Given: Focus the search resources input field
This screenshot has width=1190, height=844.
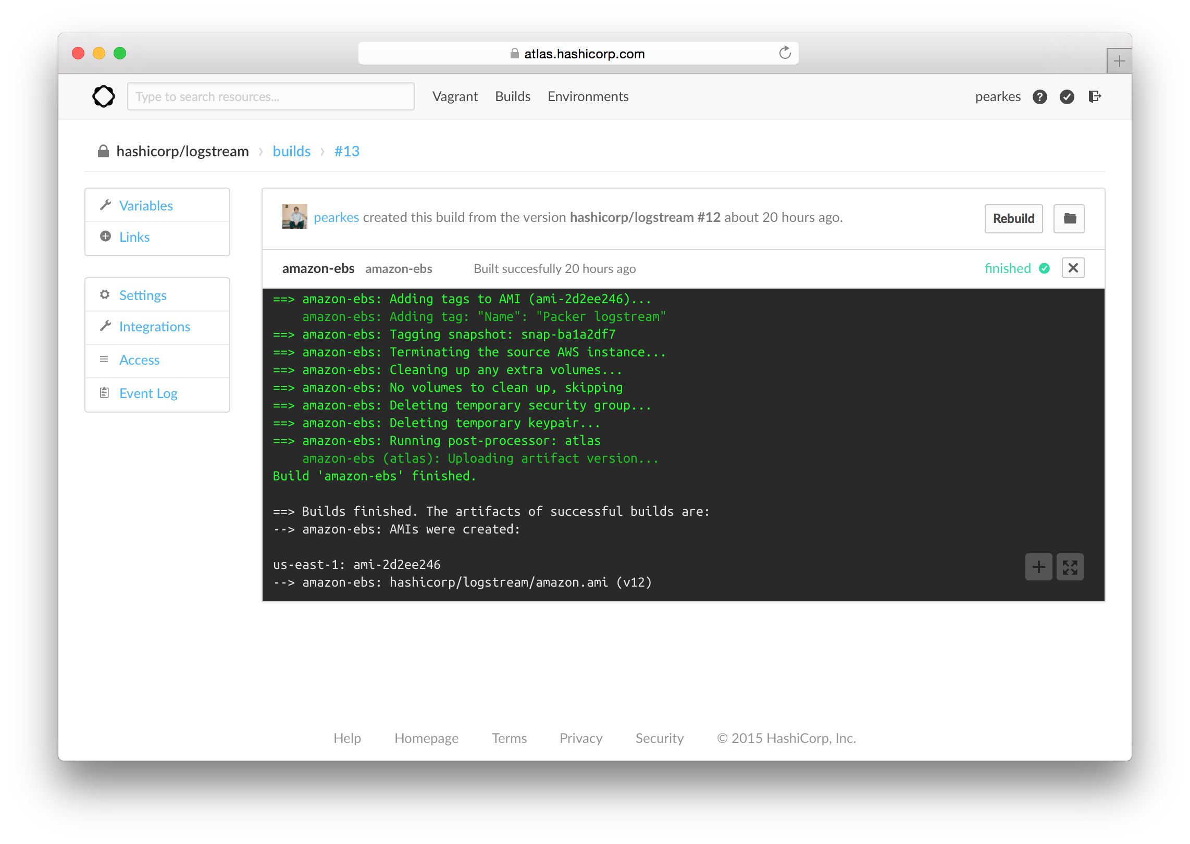Looking at the screenshot, I should pyautogui.click(x=270, y=96).
